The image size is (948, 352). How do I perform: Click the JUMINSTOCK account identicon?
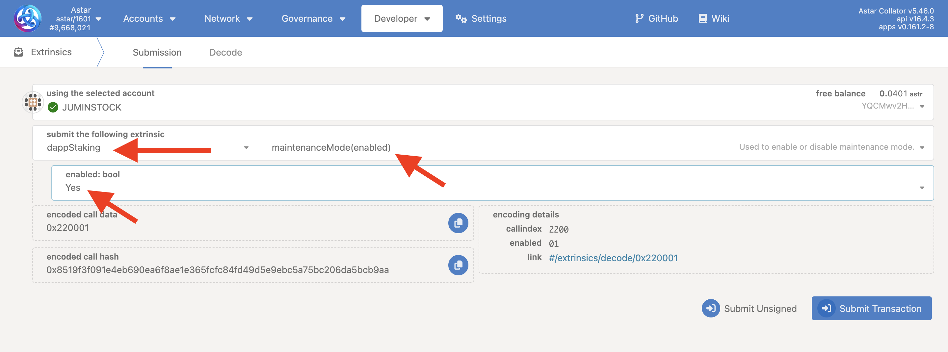(33, 102)
